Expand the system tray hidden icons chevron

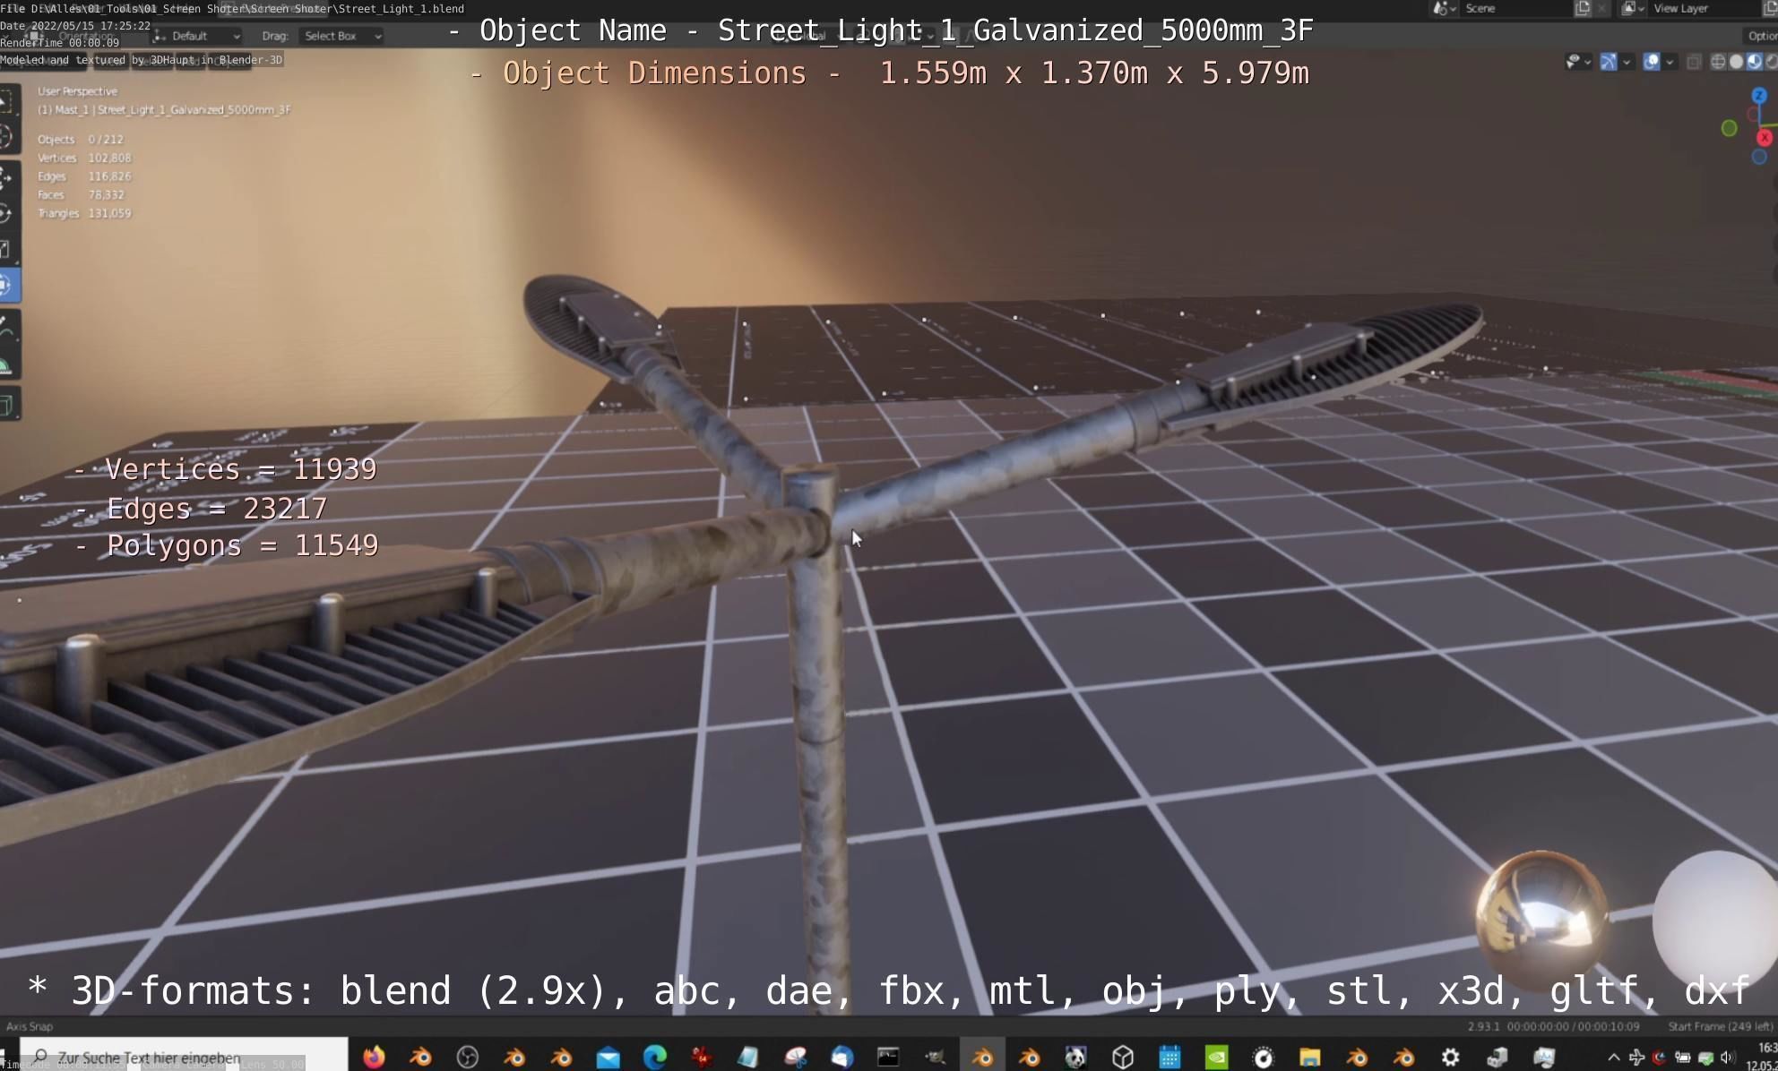tap(1613, 1058)
